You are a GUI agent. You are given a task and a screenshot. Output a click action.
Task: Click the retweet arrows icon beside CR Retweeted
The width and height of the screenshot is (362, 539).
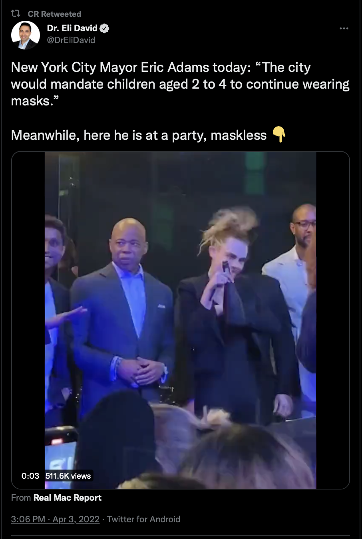point(16,14)
